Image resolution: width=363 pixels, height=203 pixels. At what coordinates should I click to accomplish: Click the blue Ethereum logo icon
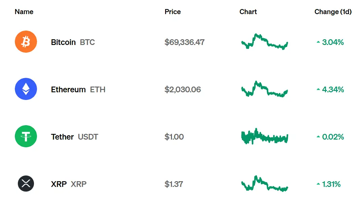click(x=26, y=89)
